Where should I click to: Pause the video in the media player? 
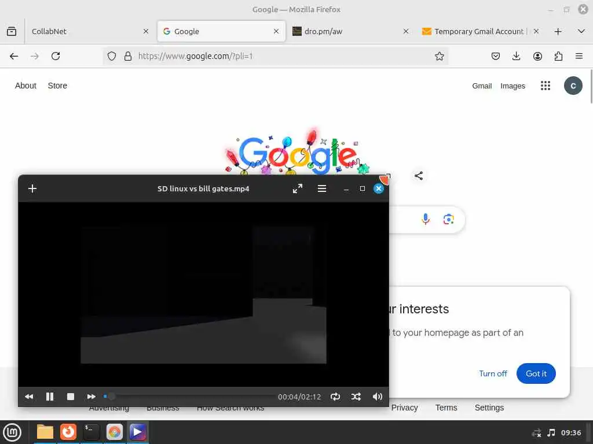click(50, 397)
